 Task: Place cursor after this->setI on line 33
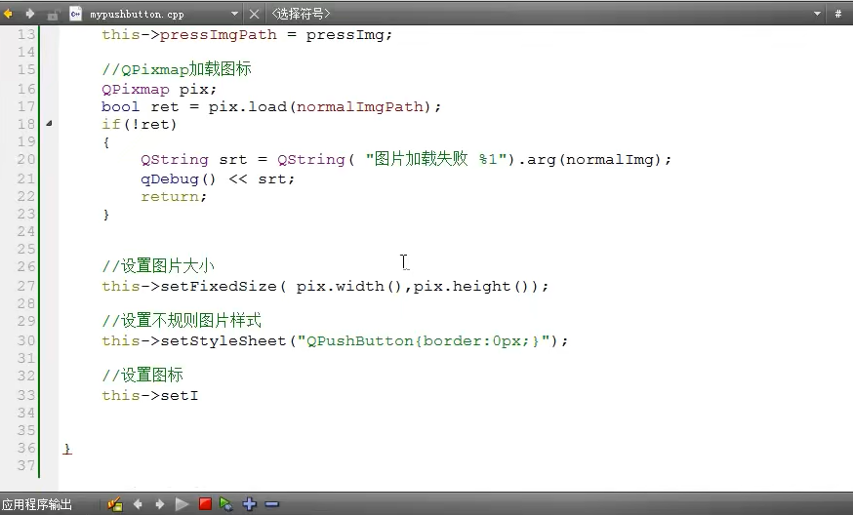coord(199,395)
